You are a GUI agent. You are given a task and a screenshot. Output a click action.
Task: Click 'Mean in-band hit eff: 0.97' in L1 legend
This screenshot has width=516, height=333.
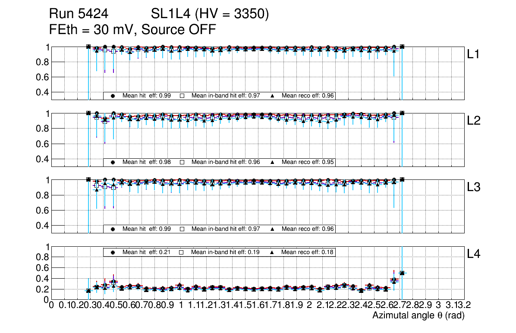pyautogui.click(x=226, y=96)
